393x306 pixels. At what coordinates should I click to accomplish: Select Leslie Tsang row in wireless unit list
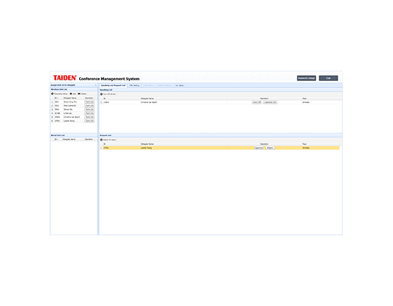[69, 121]
